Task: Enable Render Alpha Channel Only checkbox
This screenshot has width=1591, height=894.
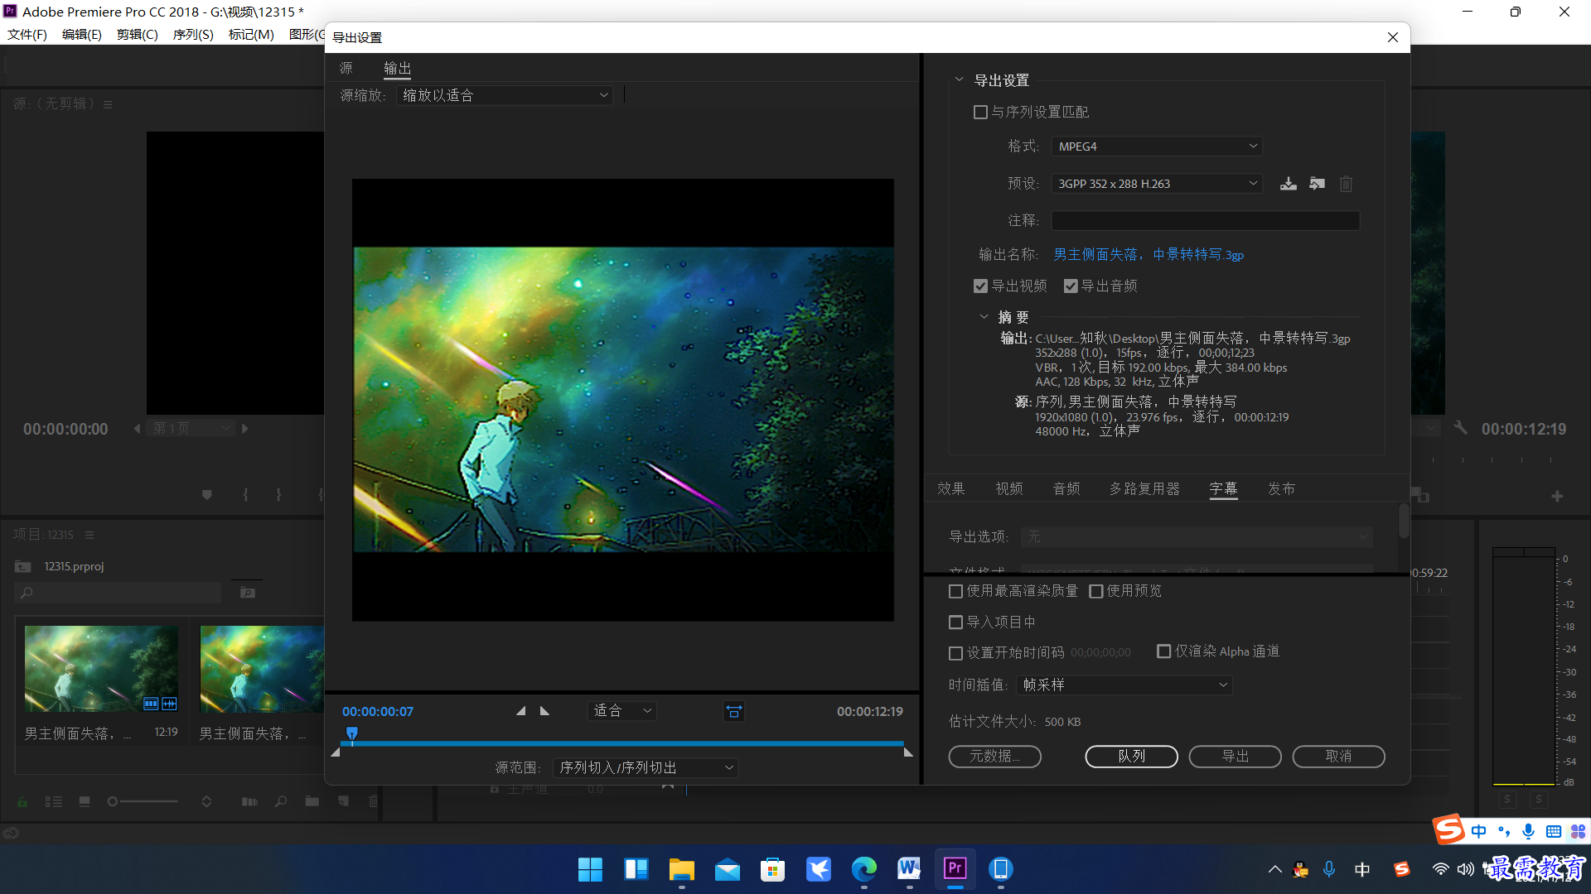Action: (x=1163, y=651)
